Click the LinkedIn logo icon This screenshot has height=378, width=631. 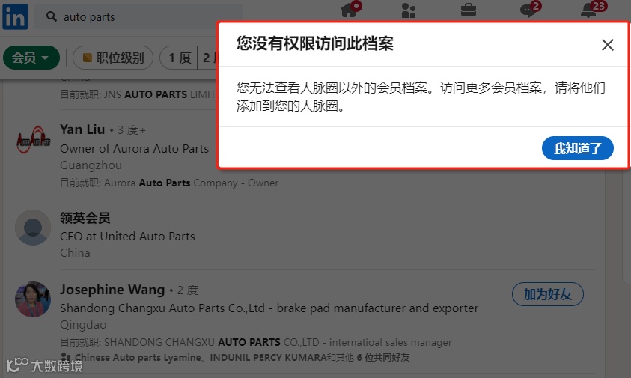(x=15, y=17)
